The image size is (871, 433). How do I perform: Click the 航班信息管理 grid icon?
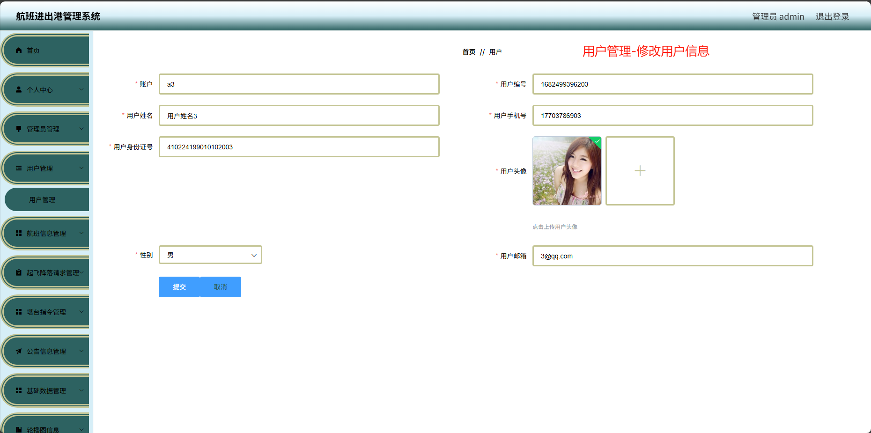(x=19, y=233)
